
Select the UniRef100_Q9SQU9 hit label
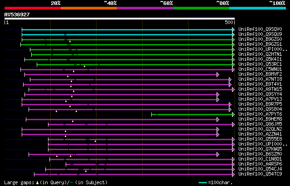(260, 34)
